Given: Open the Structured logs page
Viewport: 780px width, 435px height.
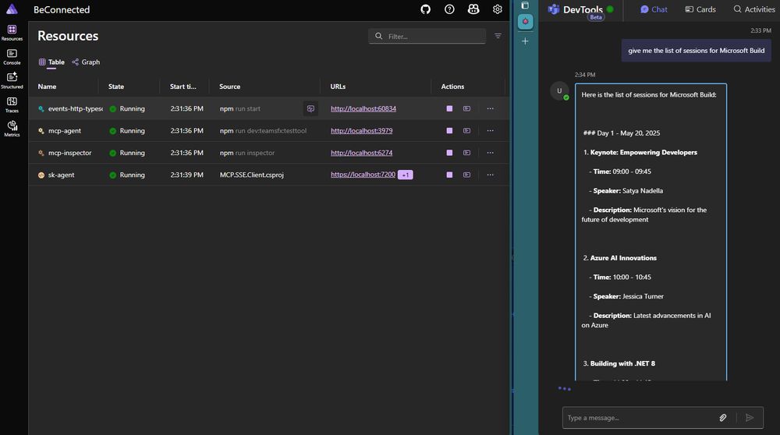Looking at the screenshot, I should (x=12, y=80).
